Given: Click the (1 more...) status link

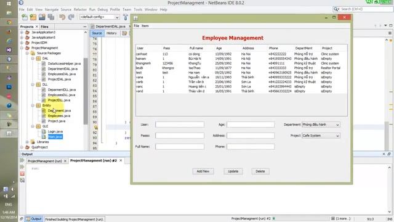Looking at the screenshot, I should [343, 218].
